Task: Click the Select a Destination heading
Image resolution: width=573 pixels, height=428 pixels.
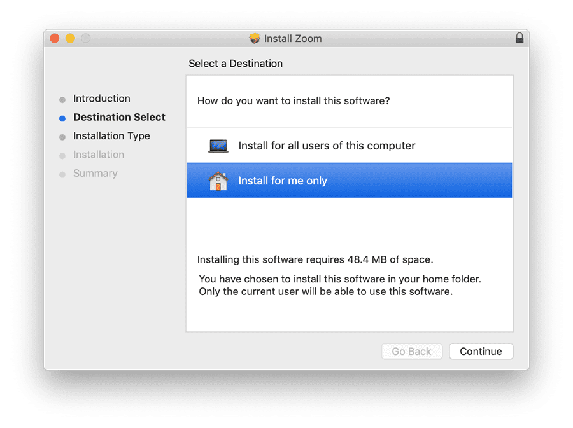Action: [x=235, y=64]
